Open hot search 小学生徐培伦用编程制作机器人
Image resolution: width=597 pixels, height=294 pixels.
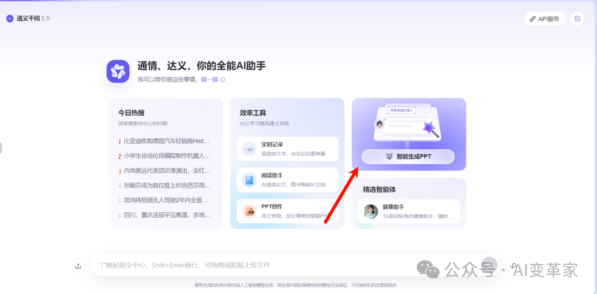(x=164, y=156)
